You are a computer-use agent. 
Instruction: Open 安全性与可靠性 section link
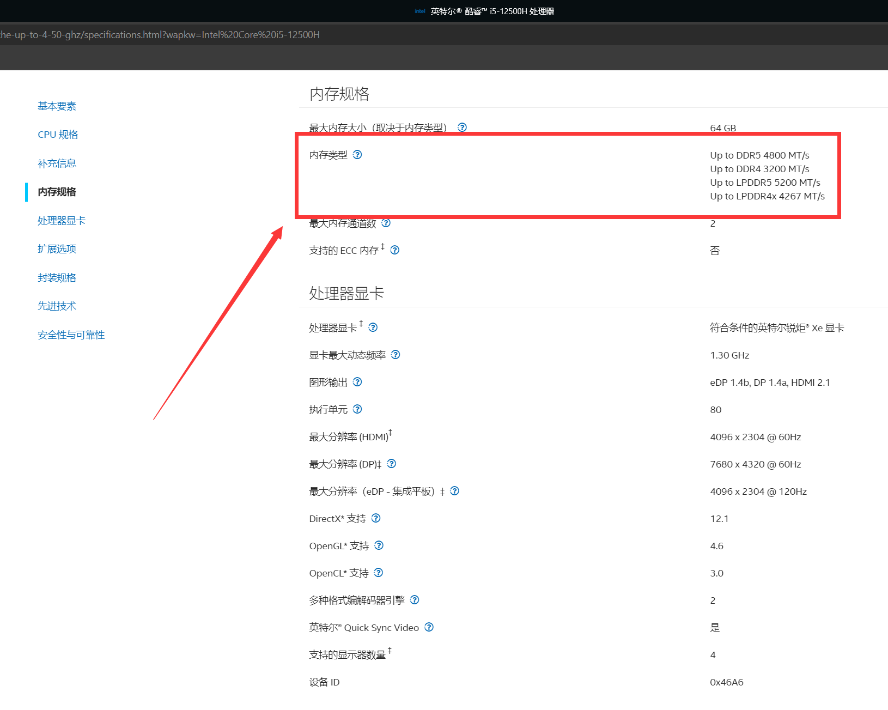(x=71, y=335)
